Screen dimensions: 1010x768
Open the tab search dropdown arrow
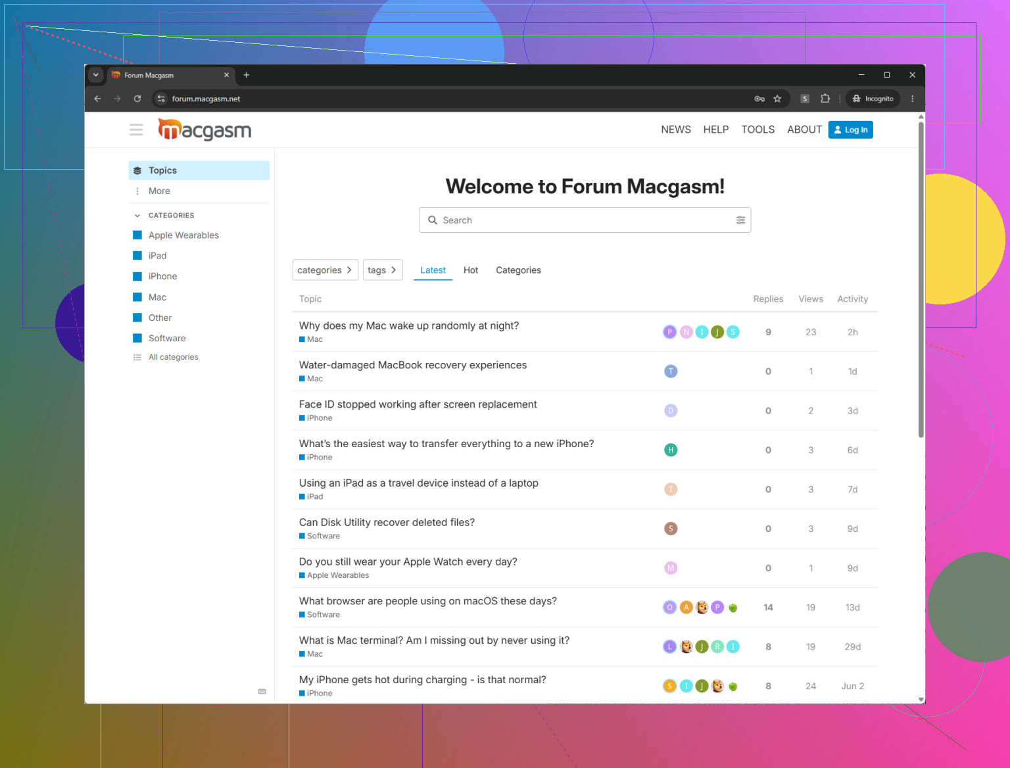pos(96,75)
